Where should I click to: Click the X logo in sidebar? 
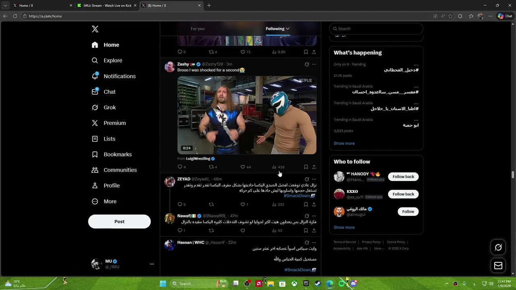click(x=95, y=29)
